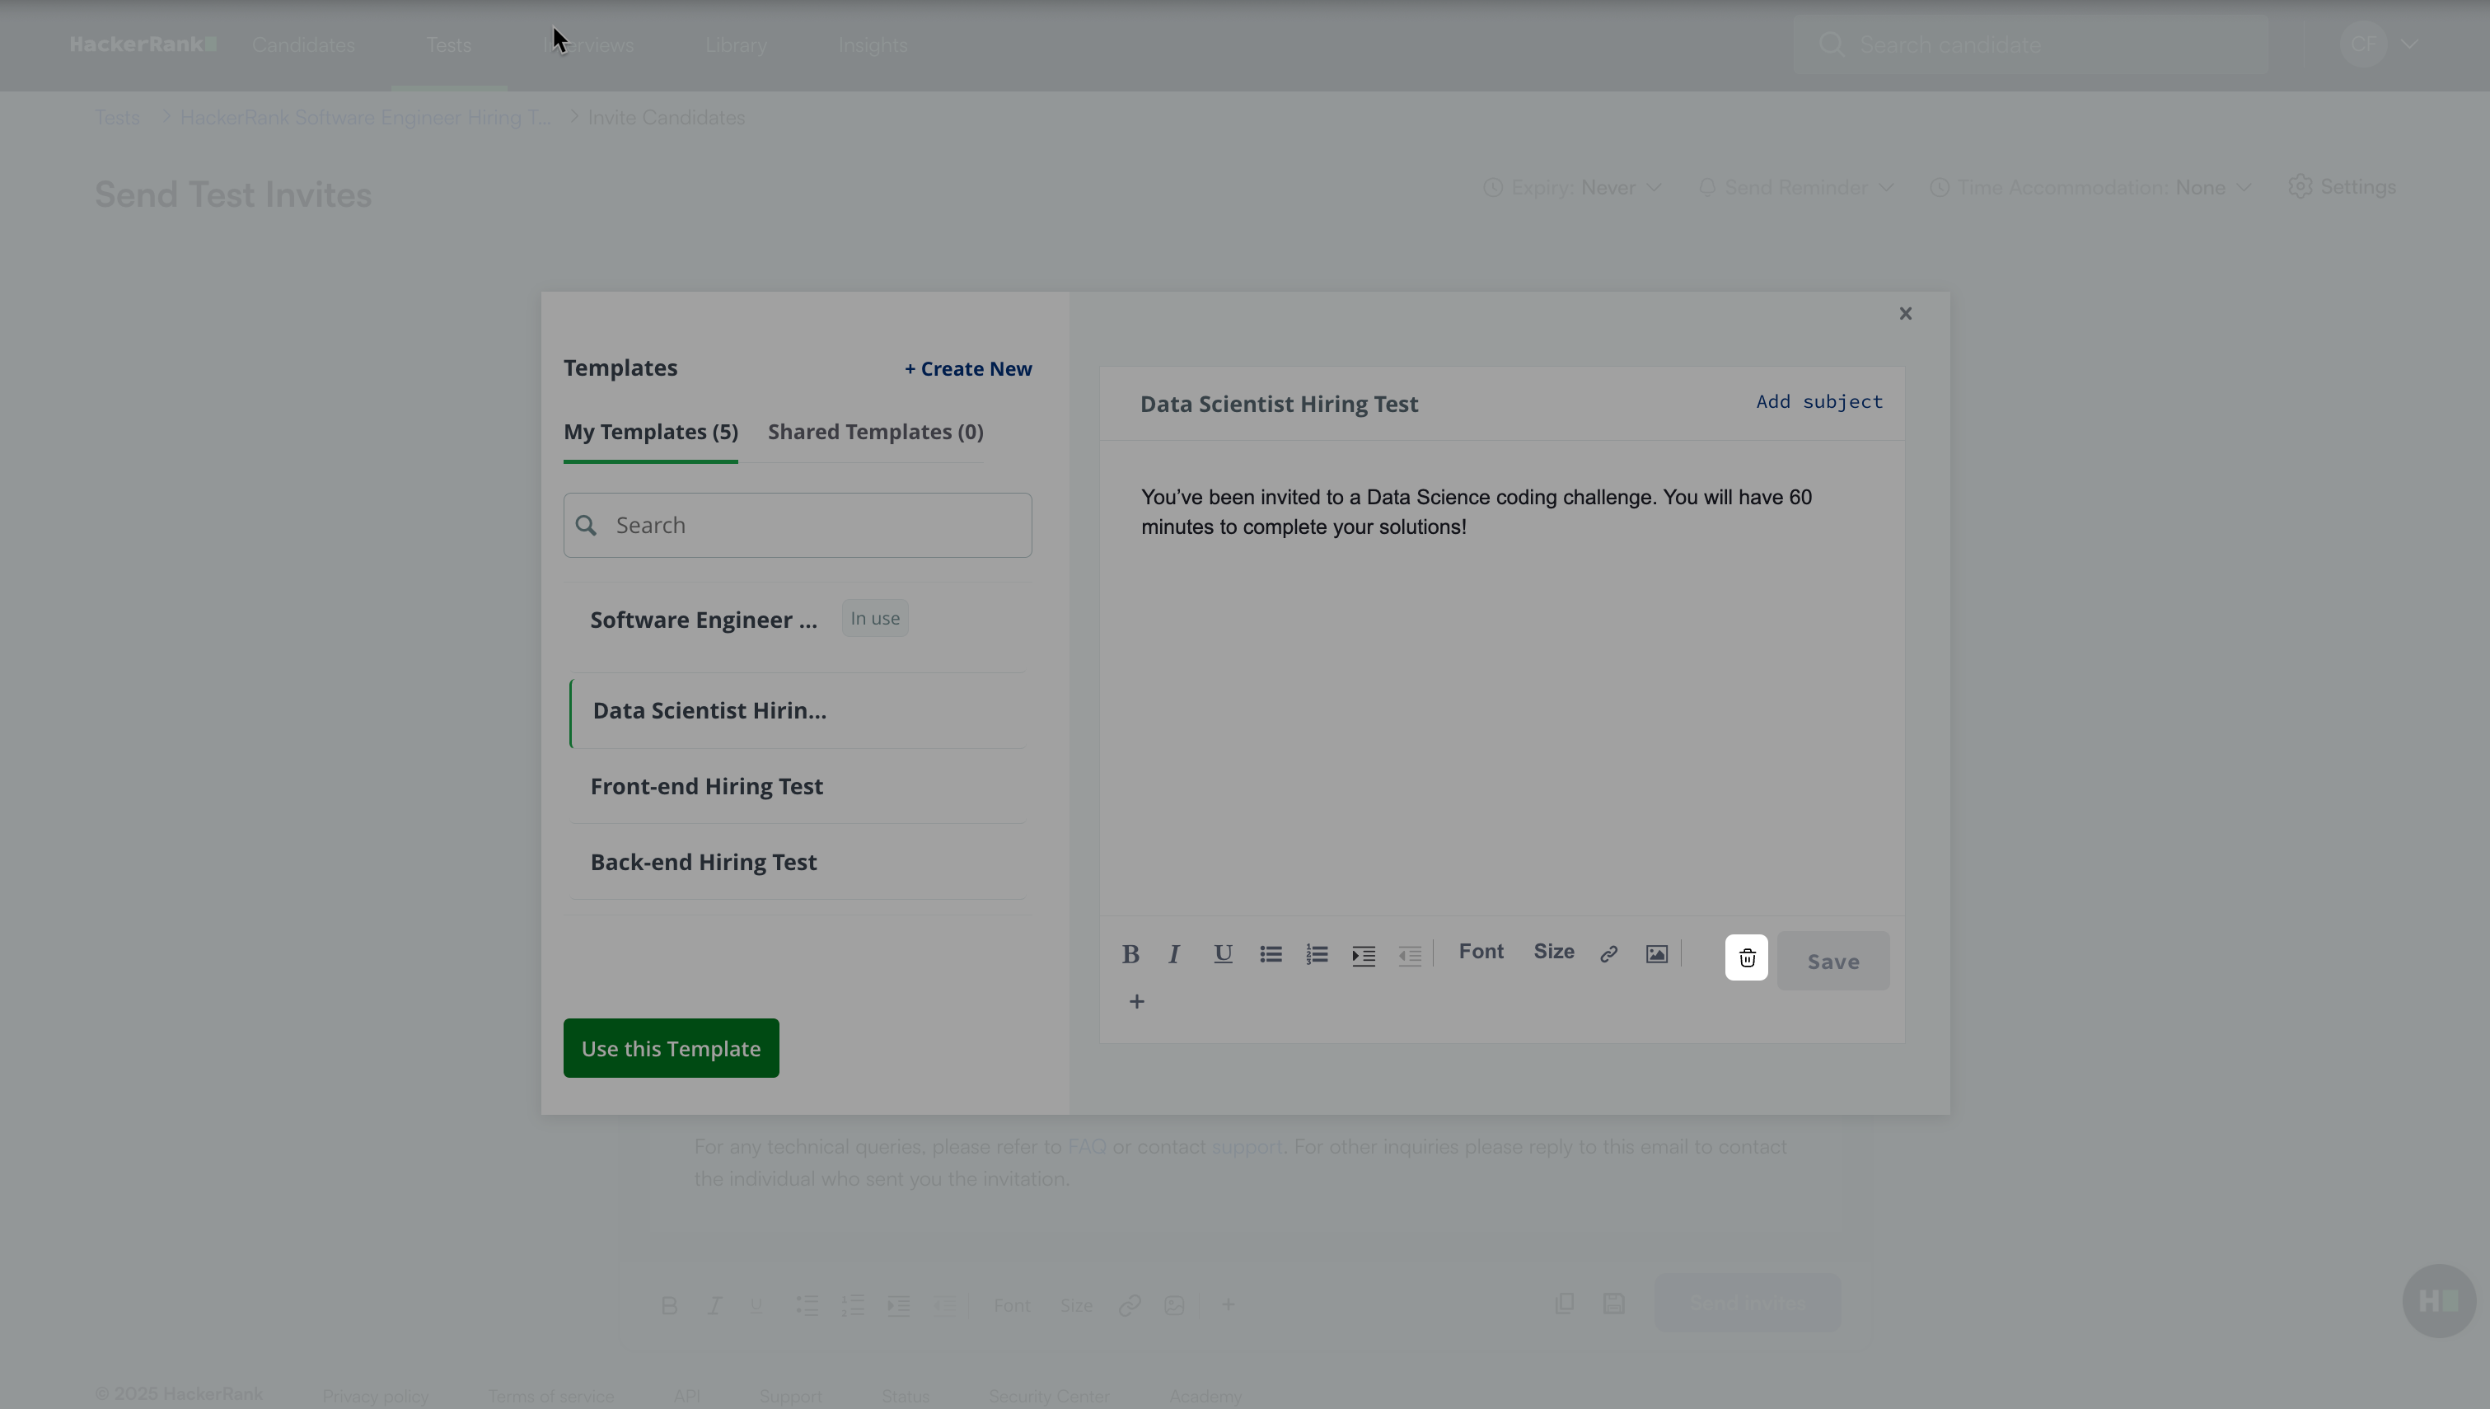The image size is (2490, 1409).
Task: Click the plus icon below Bold
Action: tap(1137, 1002)
